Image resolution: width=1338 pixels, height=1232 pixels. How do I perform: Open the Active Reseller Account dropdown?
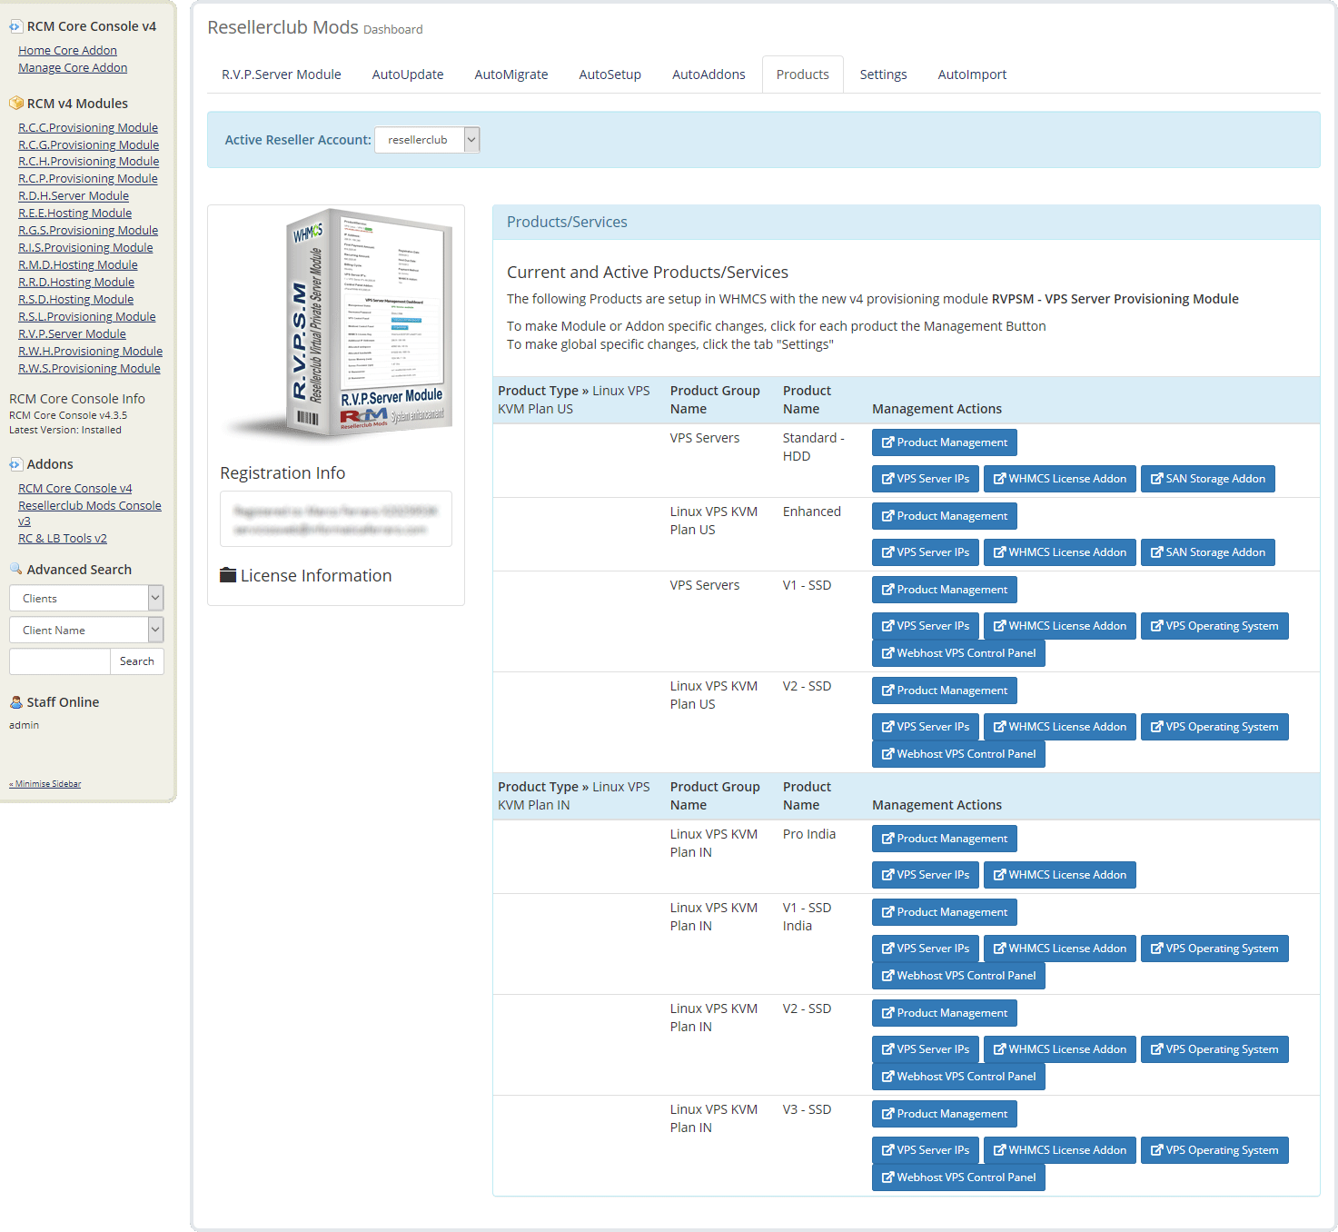[x=427, y=140]
